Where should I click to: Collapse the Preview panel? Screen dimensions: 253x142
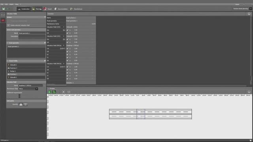[48, 88]
